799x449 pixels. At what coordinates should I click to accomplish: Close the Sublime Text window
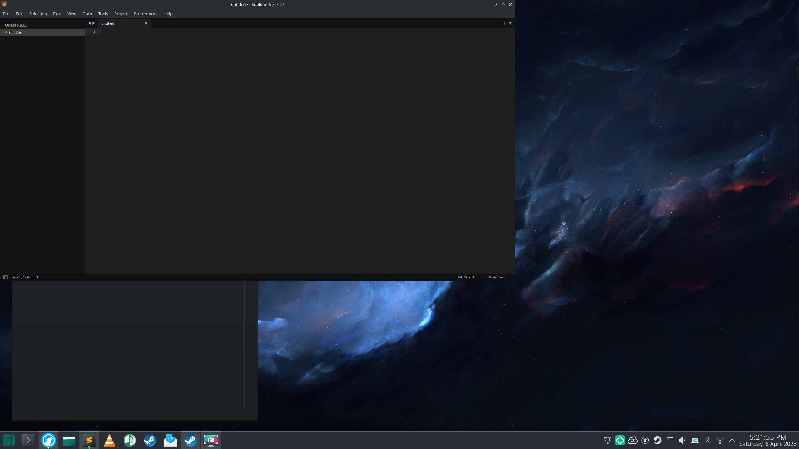pos(511,4)
